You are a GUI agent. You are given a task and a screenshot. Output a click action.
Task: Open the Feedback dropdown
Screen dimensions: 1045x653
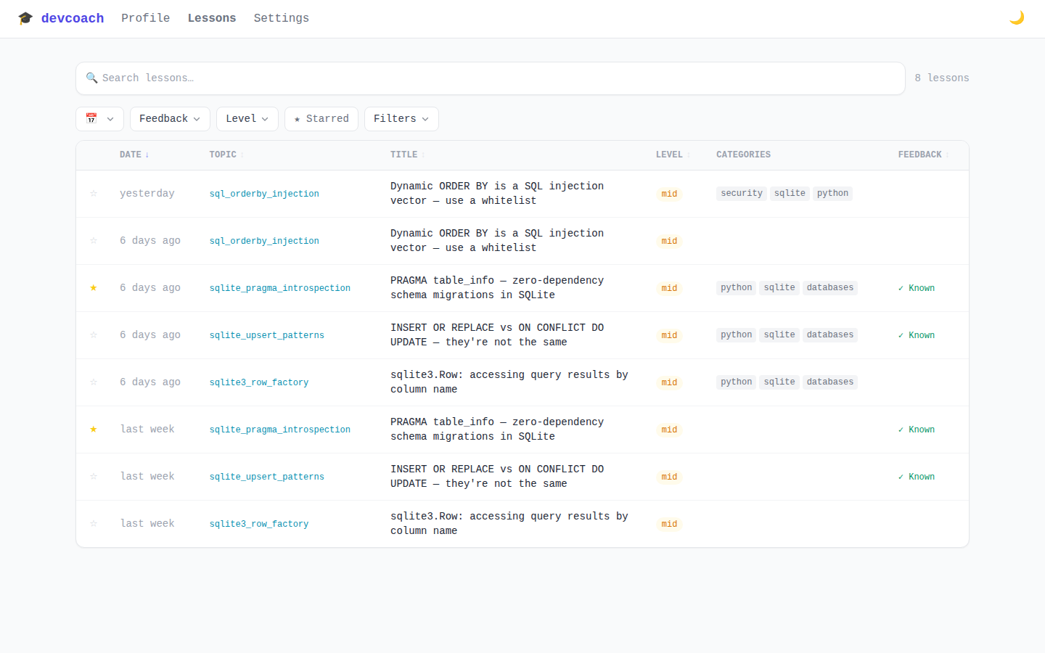pyautogui.click(x=170, y=118)
